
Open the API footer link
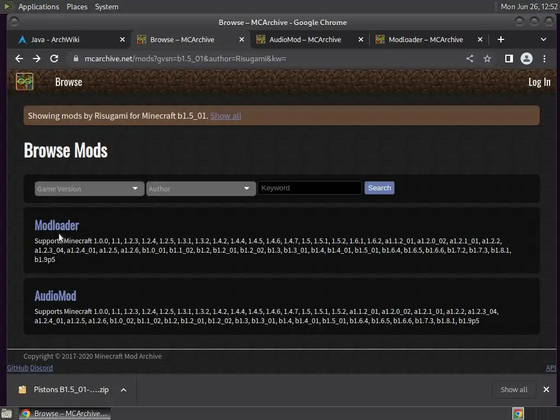[x=551, y=367]
